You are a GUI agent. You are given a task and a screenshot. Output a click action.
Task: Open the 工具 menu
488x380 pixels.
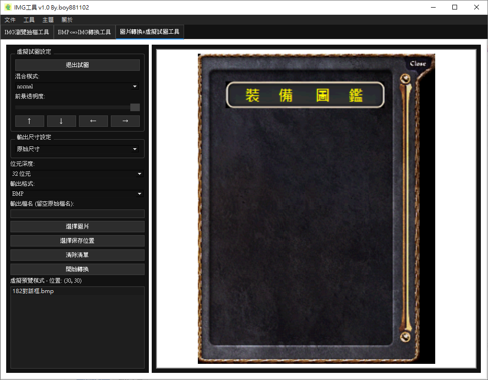click(29, 20)
